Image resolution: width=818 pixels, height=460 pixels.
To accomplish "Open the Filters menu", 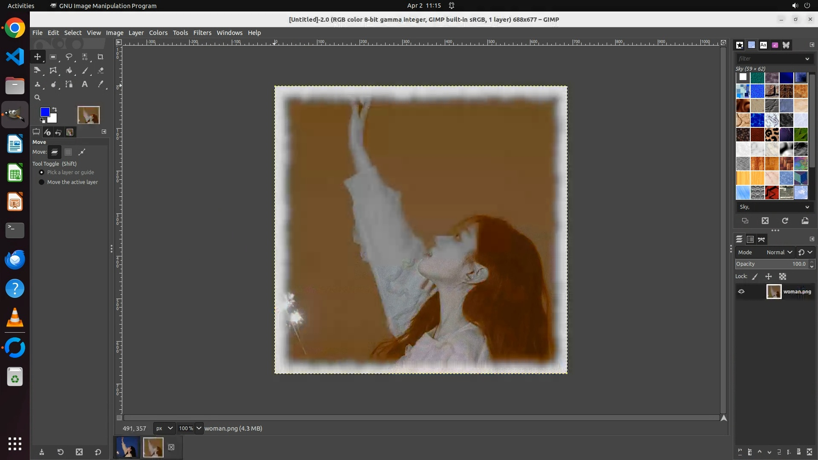I will (202, 33).
